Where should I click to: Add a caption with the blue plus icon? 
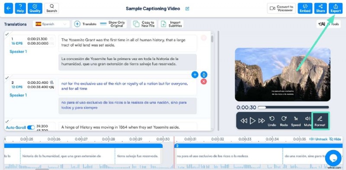pyautogui.click(x=195, y=75)
